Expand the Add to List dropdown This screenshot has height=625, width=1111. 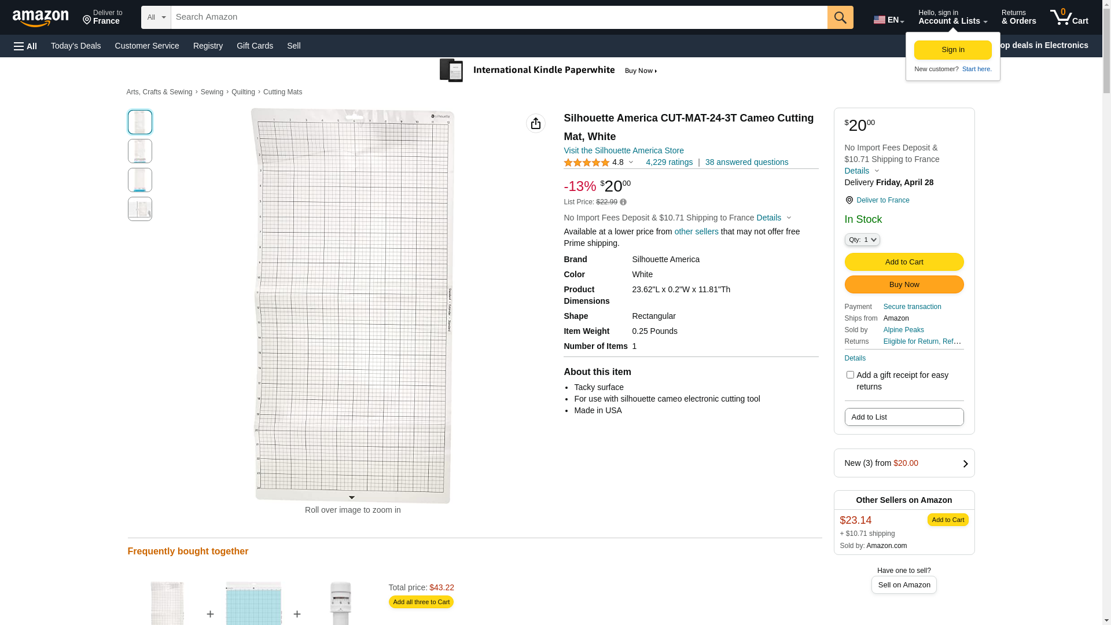[904, 417]
